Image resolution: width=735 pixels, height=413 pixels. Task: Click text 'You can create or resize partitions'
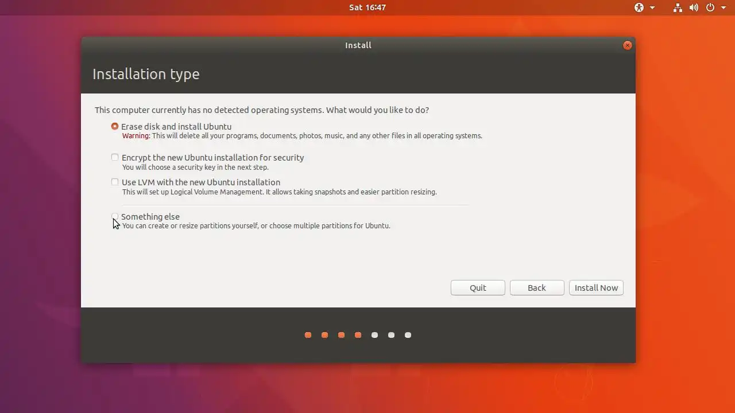click(256, 226)
